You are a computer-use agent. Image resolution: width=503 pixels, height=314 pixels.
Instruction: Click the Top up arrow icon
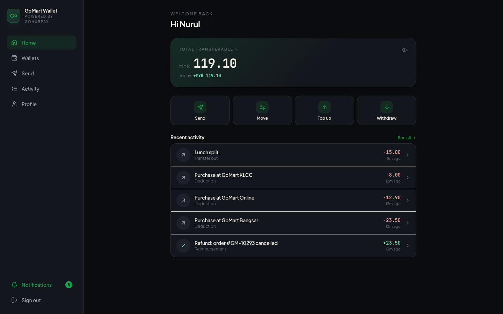pyautogui.click(x=325, y=107)
